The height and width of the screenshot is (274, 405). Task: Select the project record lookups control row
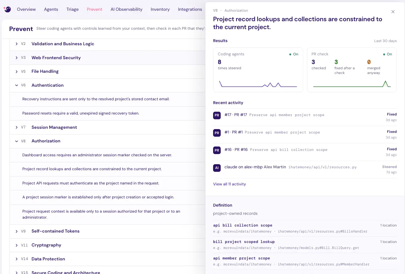coord(107,169)
